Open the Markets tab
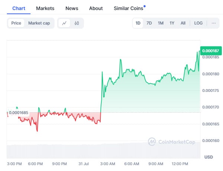Screen dimensions: 223x171 (x=45, y=8)
